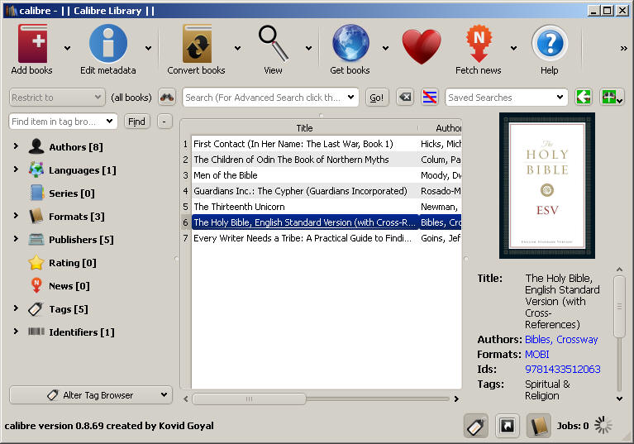The height and width of the screenshot is (444, 634).
Task: Click the Add books icon
Action: point(32,44)
